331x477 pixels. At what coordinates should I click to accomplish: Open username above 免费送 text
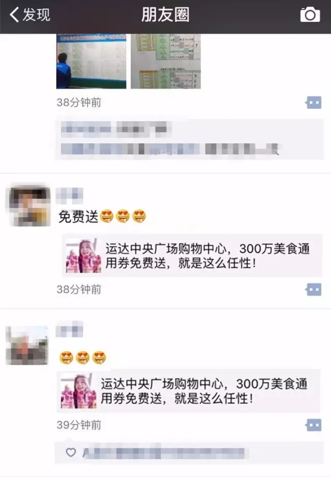69,196
